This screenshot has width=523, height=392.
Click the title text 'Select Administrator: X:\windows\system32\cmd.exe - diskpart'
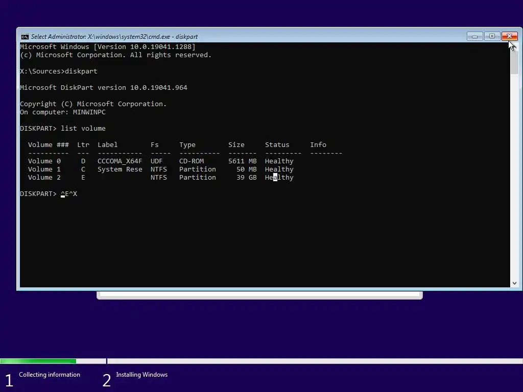(114, 37)
